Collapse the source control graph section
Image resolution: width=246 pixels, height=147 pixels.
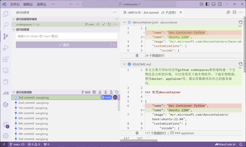pyautogui.click(x=14, y=92)
